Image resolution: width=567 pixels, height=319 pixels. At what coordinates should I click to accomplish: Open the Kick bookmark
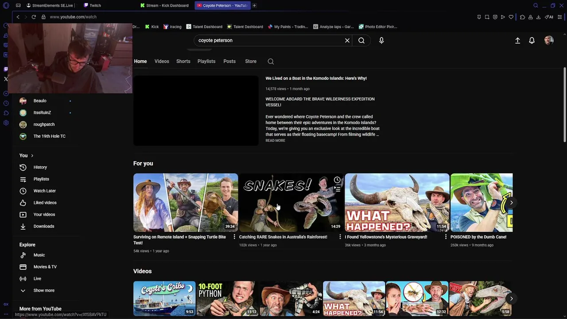152,27
